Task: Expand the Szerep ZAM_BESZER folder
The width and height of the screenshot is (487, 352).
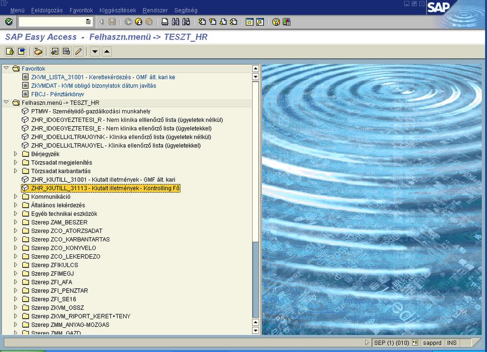Action: coord(16,222)
